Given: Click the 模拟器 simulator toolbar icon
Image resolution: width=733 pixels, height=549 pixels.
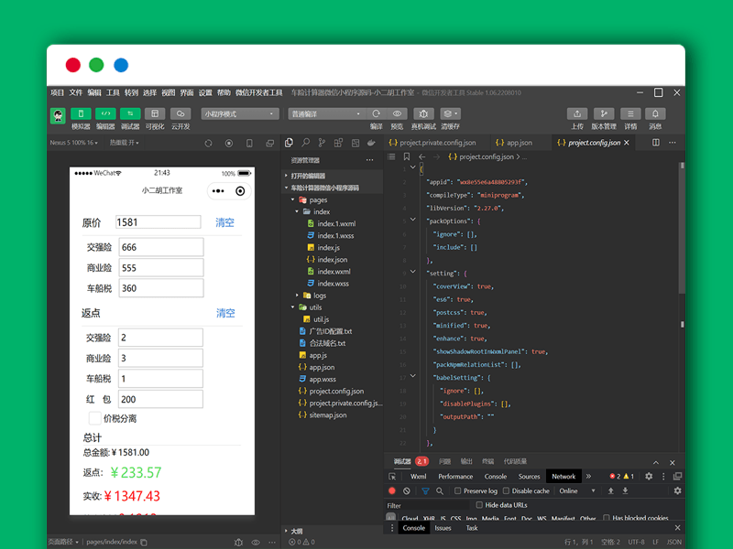Looking at the screenshot, I should click(x=81, y=114).
